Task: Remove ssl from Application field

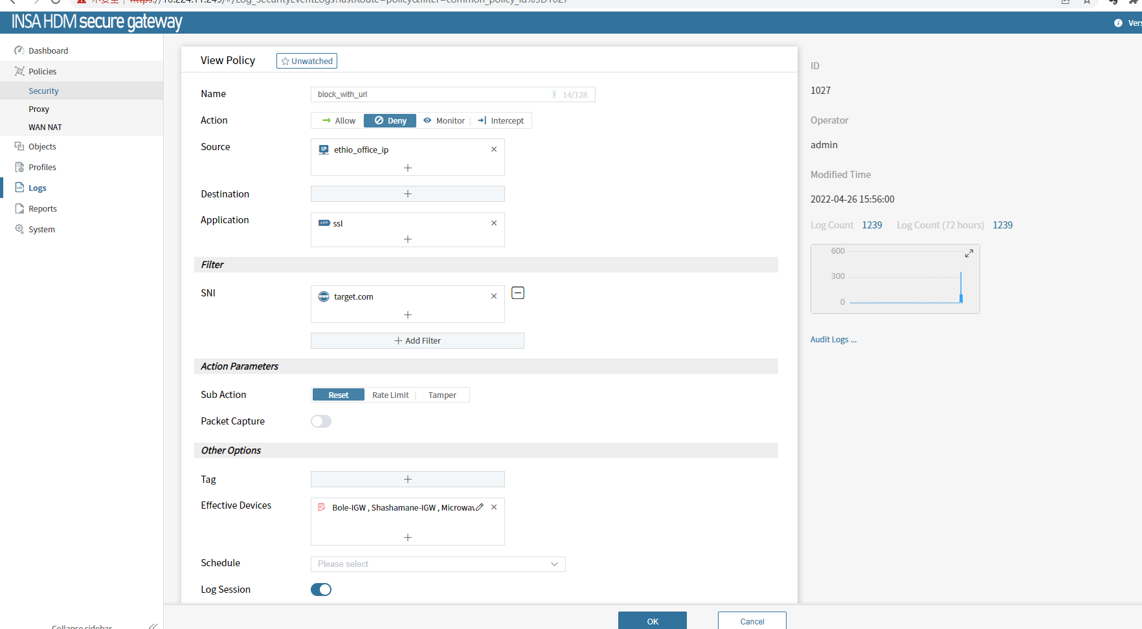Action: 494,223
